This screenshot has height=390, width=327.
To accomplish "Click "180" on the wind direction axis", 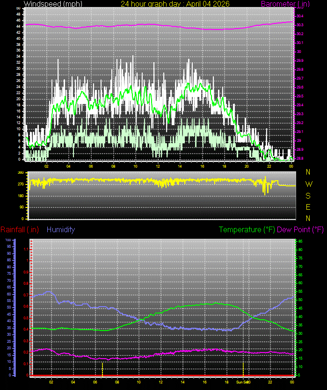I will [21, 196].
